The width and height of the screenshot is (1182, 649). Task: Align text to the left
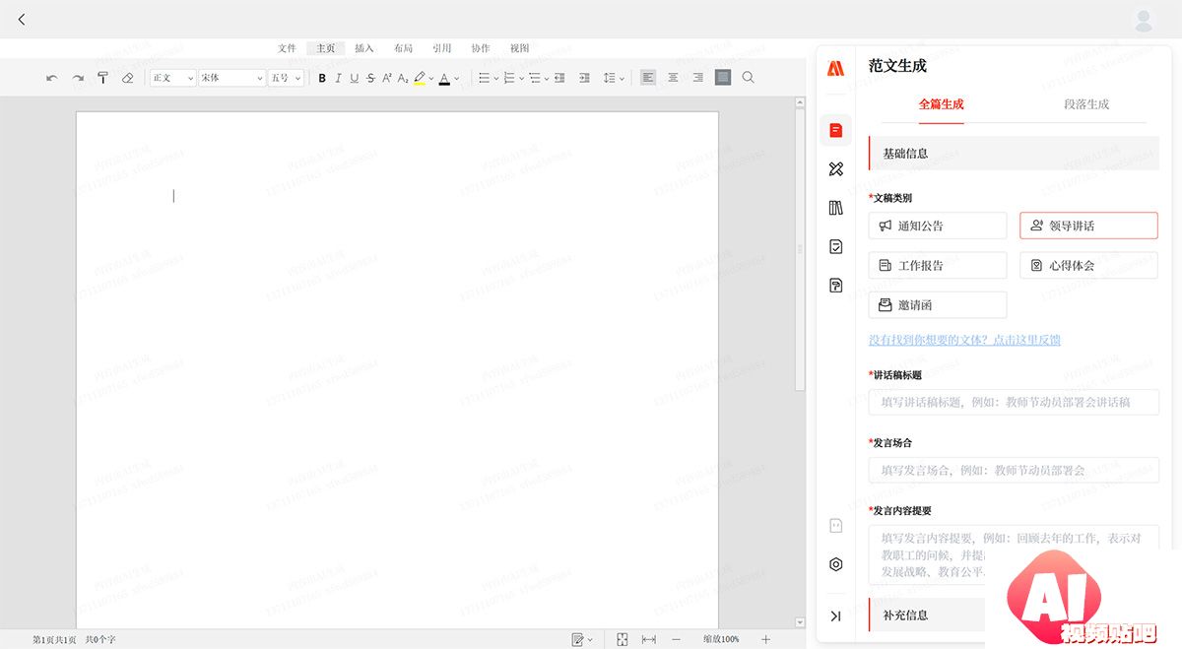(648, 78)
